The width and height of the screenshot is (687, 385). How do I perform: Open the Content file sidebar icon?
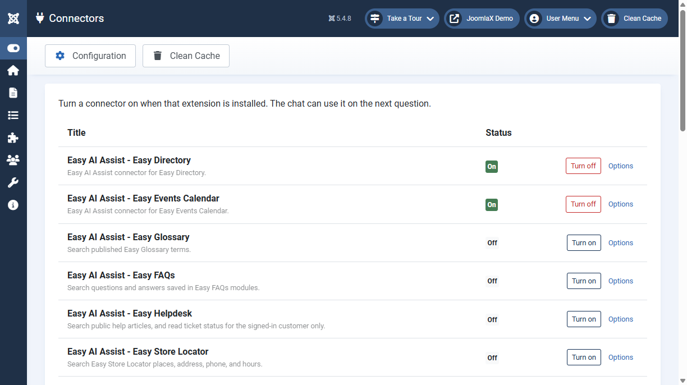13,93
